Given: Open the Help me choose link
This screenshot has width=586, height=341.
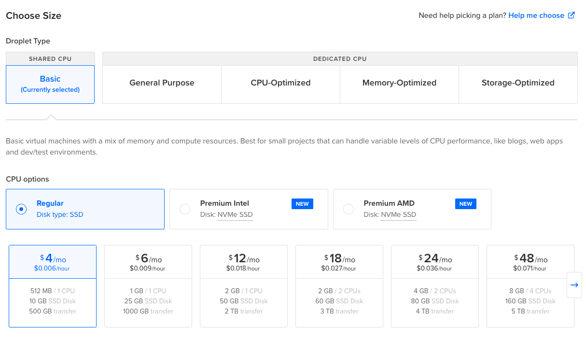Looking at the screenshot, I should point(536,15).
